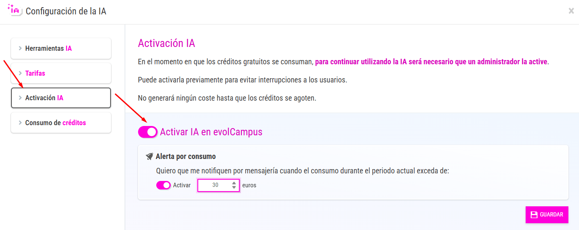Increase the euro threshold with the up arrow

coord(234,183)
